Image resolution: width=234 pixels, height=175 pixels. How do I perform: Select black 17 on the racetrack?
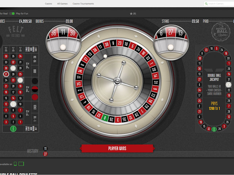pos(199,96)
